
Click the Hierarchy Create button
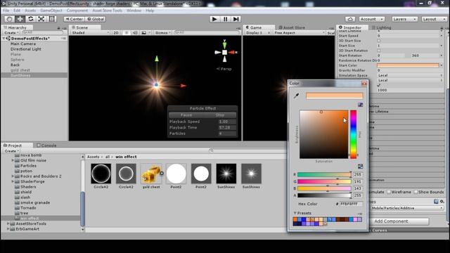11,33
